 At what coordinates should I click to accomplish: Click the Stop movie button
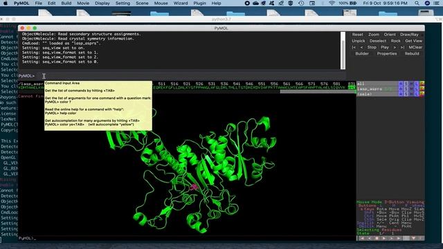tap(372, 47)
